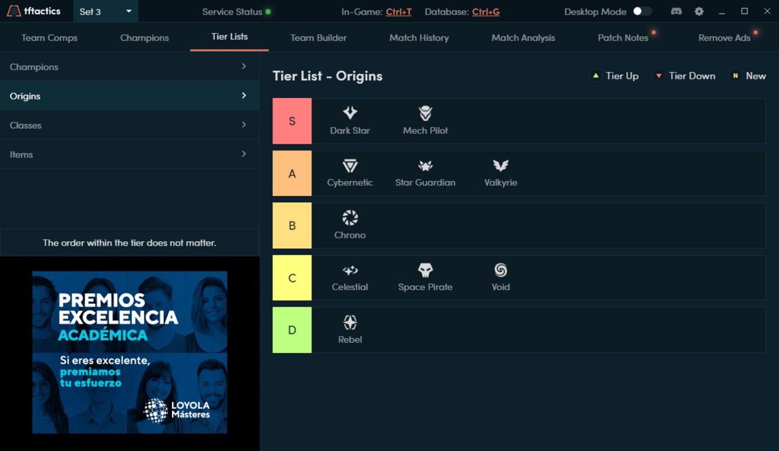
Task: Select Items in the sidebar list
Action: pos(129,154)
